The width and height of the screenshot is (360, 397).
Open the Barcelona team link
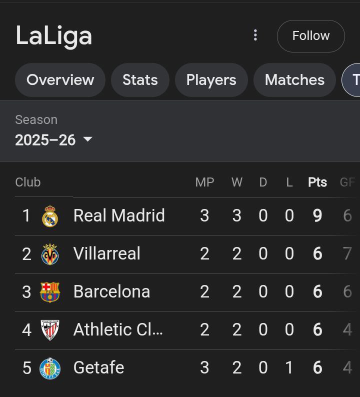[112, 291]
